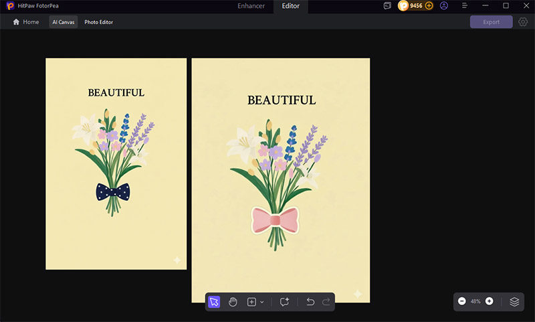535x322 pixels.
Task: Select the left image with navy bow
Action: [x=116, y=164]
